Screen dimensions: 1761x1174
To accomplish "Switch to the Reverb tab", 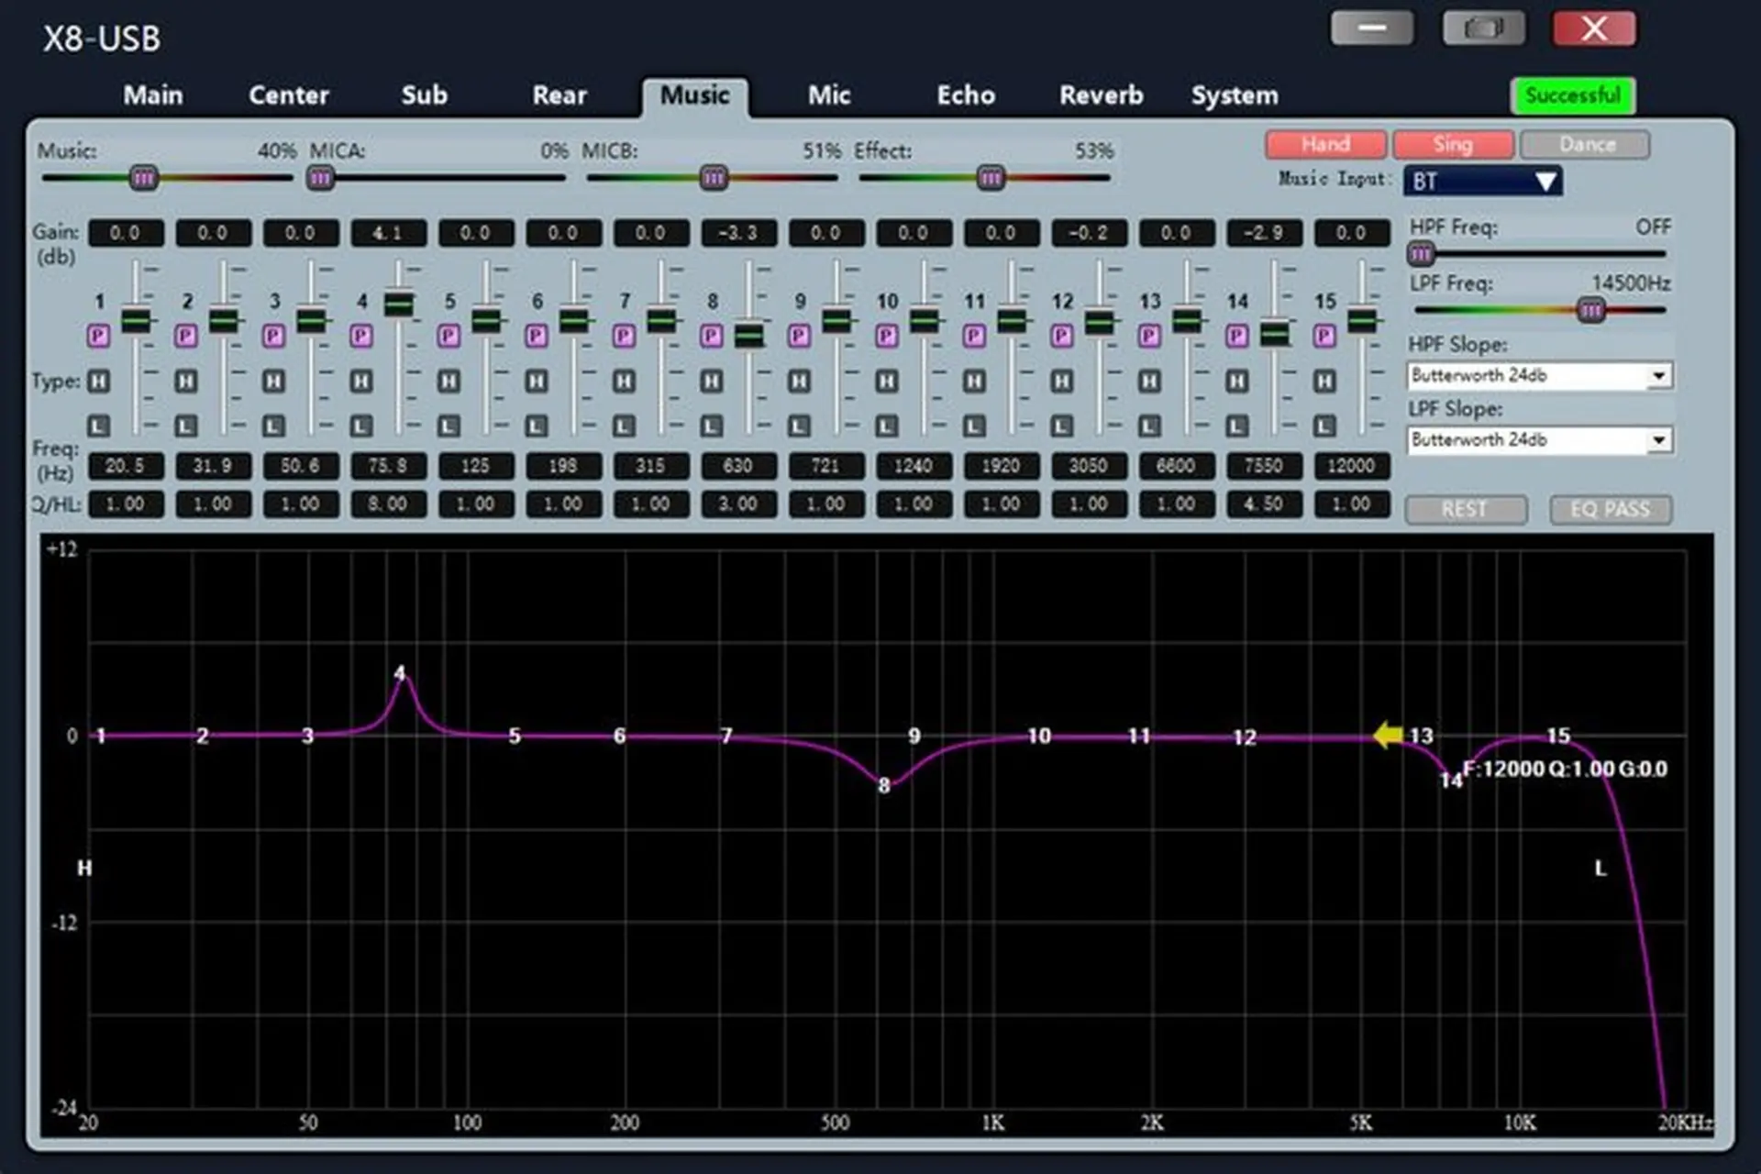I will [x=1101, y=95].
